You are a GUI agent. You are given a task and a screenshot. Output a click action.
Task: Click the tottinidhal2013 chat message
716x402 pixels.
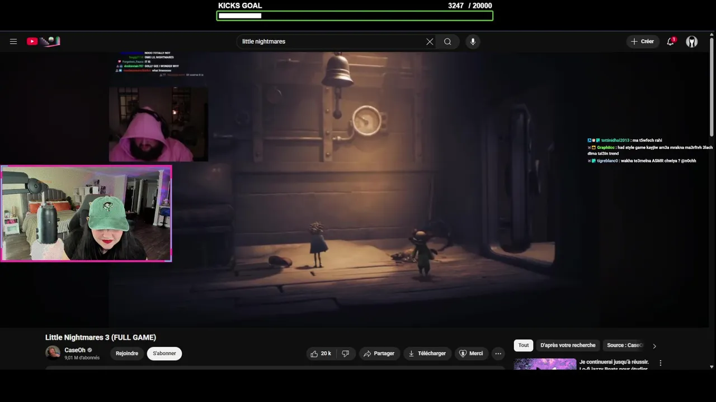point(625,141)
